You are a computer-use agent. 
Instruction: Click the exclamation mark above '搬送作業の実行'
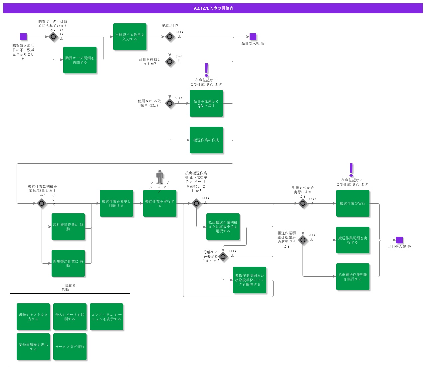(351, 170)
